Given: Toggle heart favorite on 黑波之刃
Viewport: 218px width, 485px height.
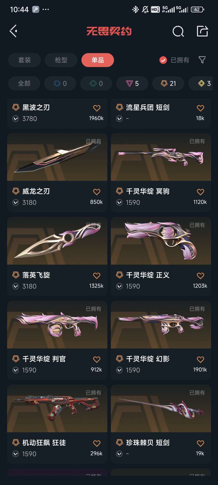Looking at the screenshot, I should pyautogui.click(x=97, y=108).
